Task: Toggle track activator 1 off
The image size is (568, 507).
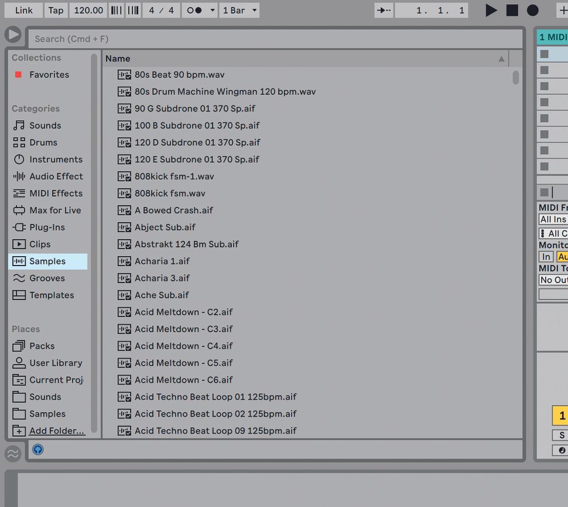Action: [560, 416]
